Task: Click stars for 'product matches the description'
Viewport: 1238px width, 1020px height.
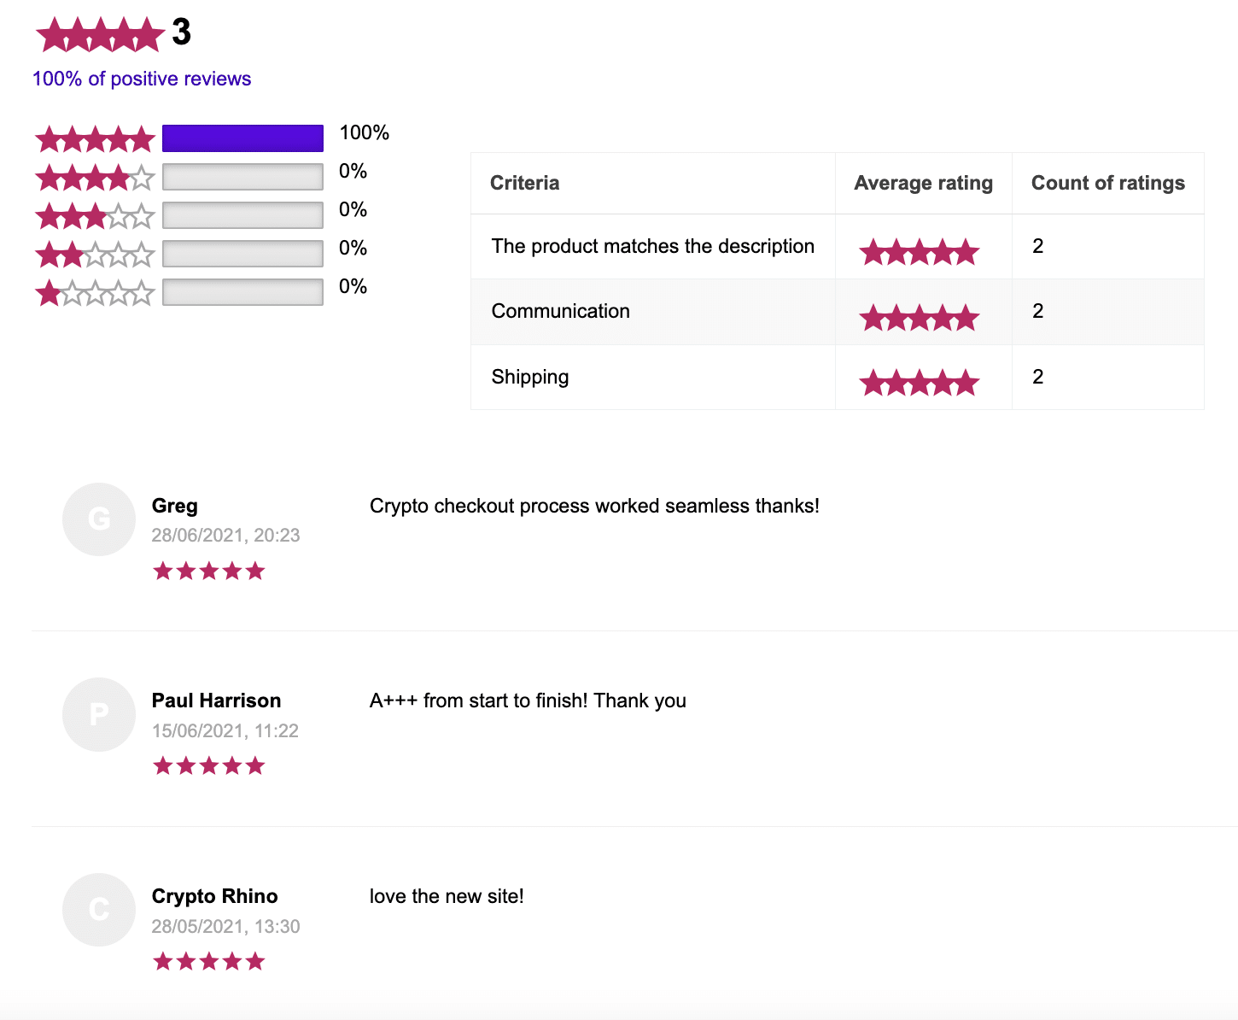Action: tap(919, 252)
